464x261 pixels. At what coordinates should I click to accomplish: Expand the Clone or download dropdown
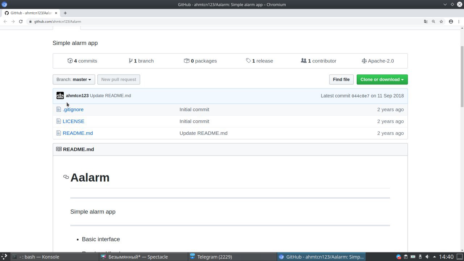pos(382,79)
